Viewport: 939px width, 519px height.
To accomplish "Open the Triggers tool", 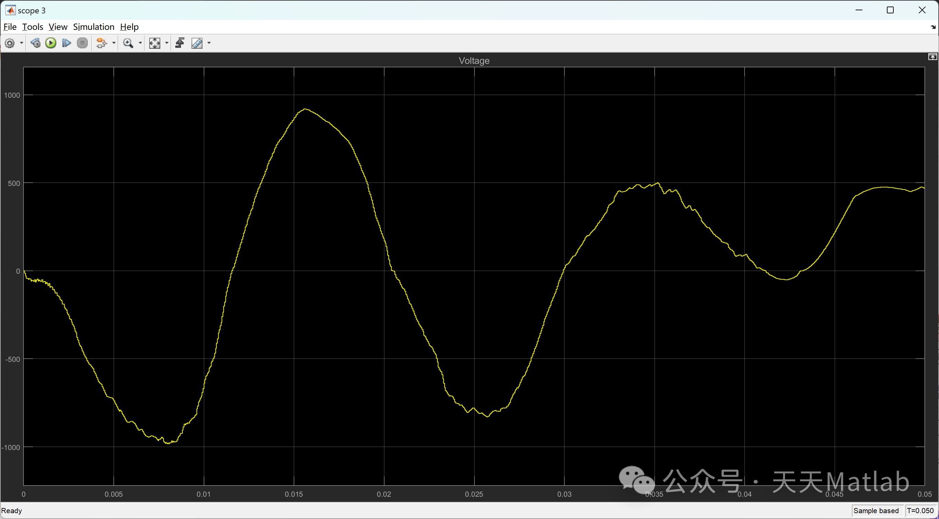I will coord(180,43).
